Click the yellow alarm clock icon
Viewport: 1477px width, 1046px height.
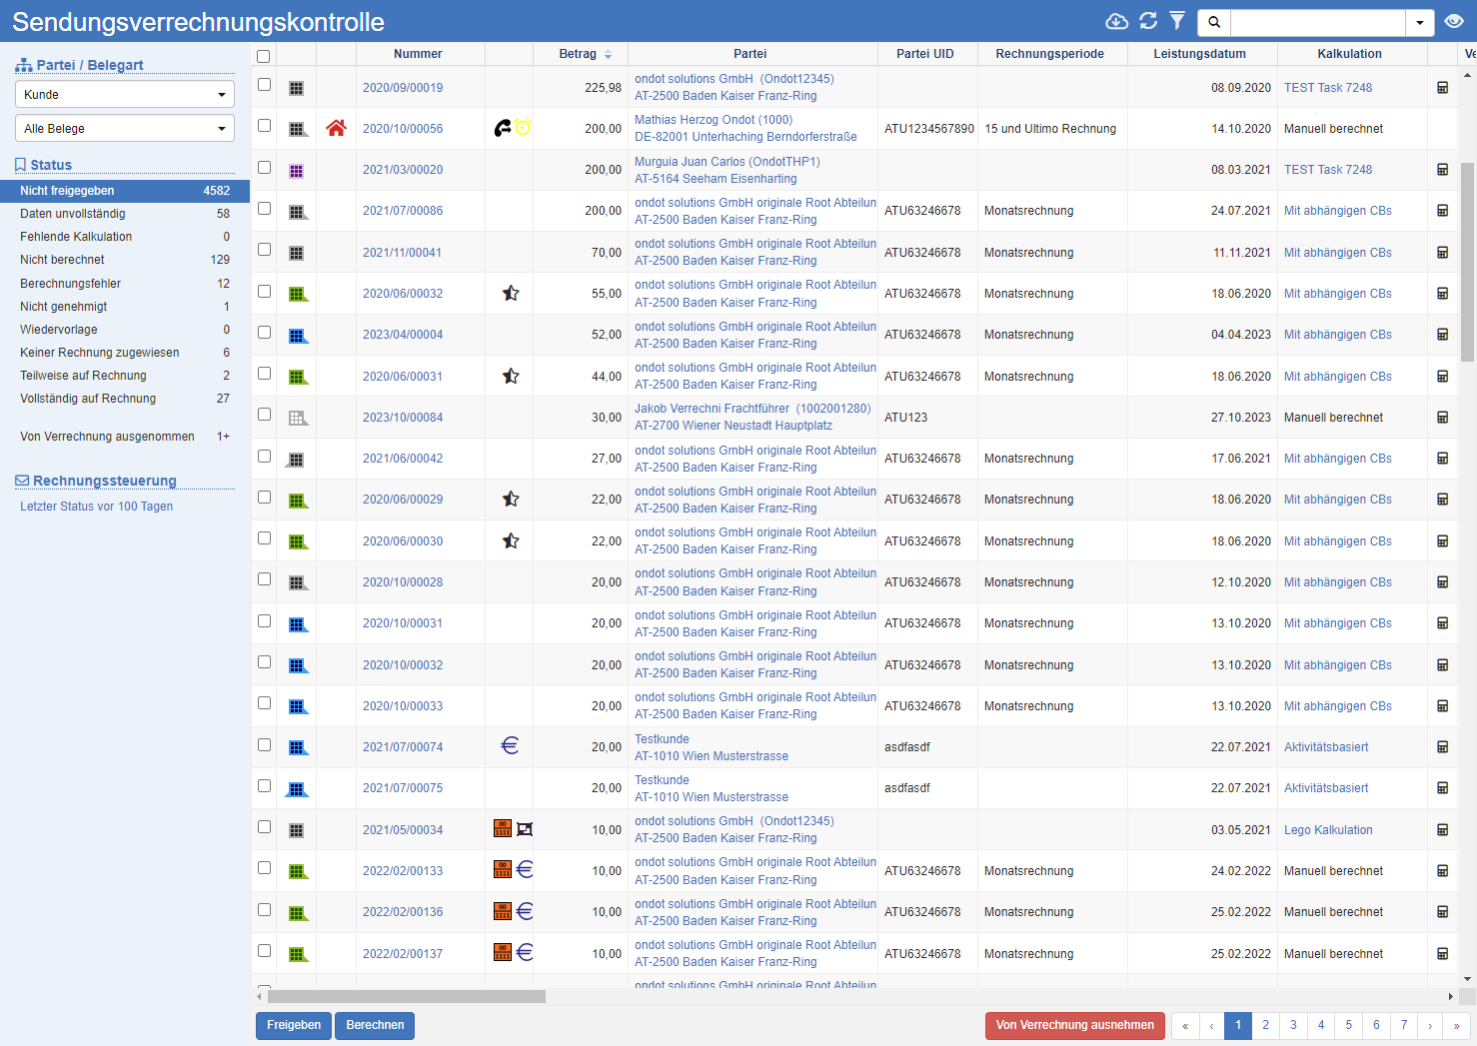523,128
